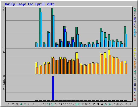Viewport: 138px width, 107px height.
Task: Click green day 19 on the x-axis
Action: (81, 104)
